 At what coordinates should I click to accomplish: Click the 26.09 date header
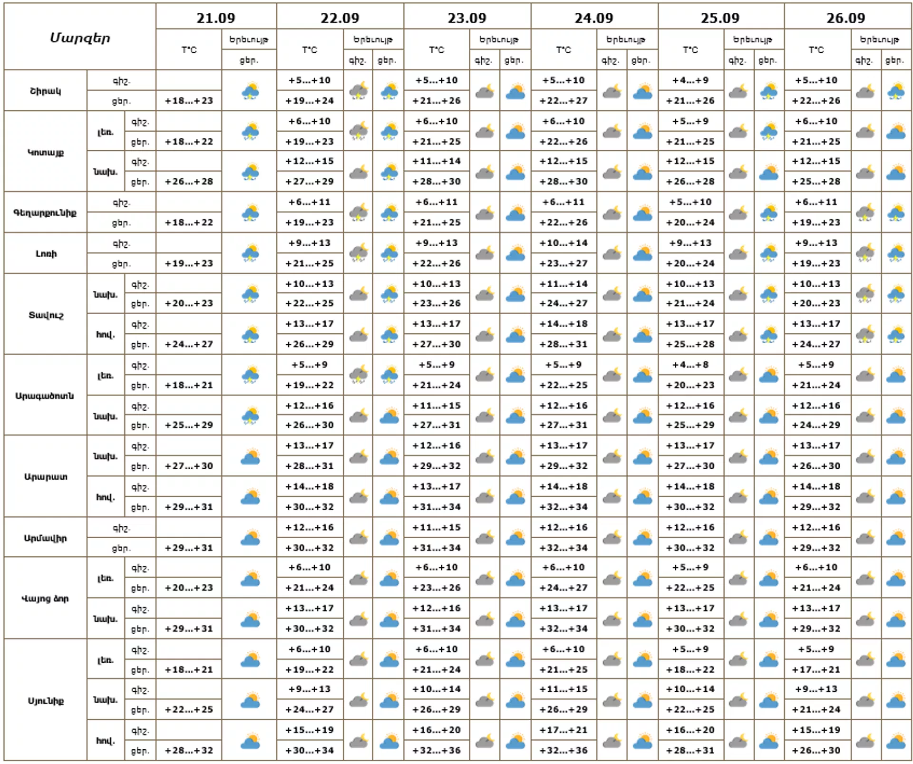click(x=846, y=18)
